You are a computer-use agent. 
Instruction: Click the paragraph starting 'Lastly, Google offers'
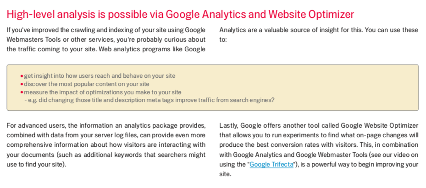[319, 150]
